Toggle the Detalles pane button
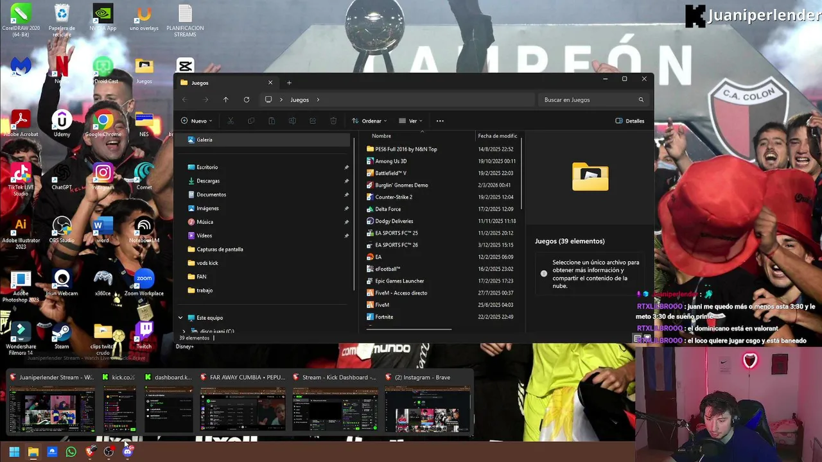 coord(629,121)
